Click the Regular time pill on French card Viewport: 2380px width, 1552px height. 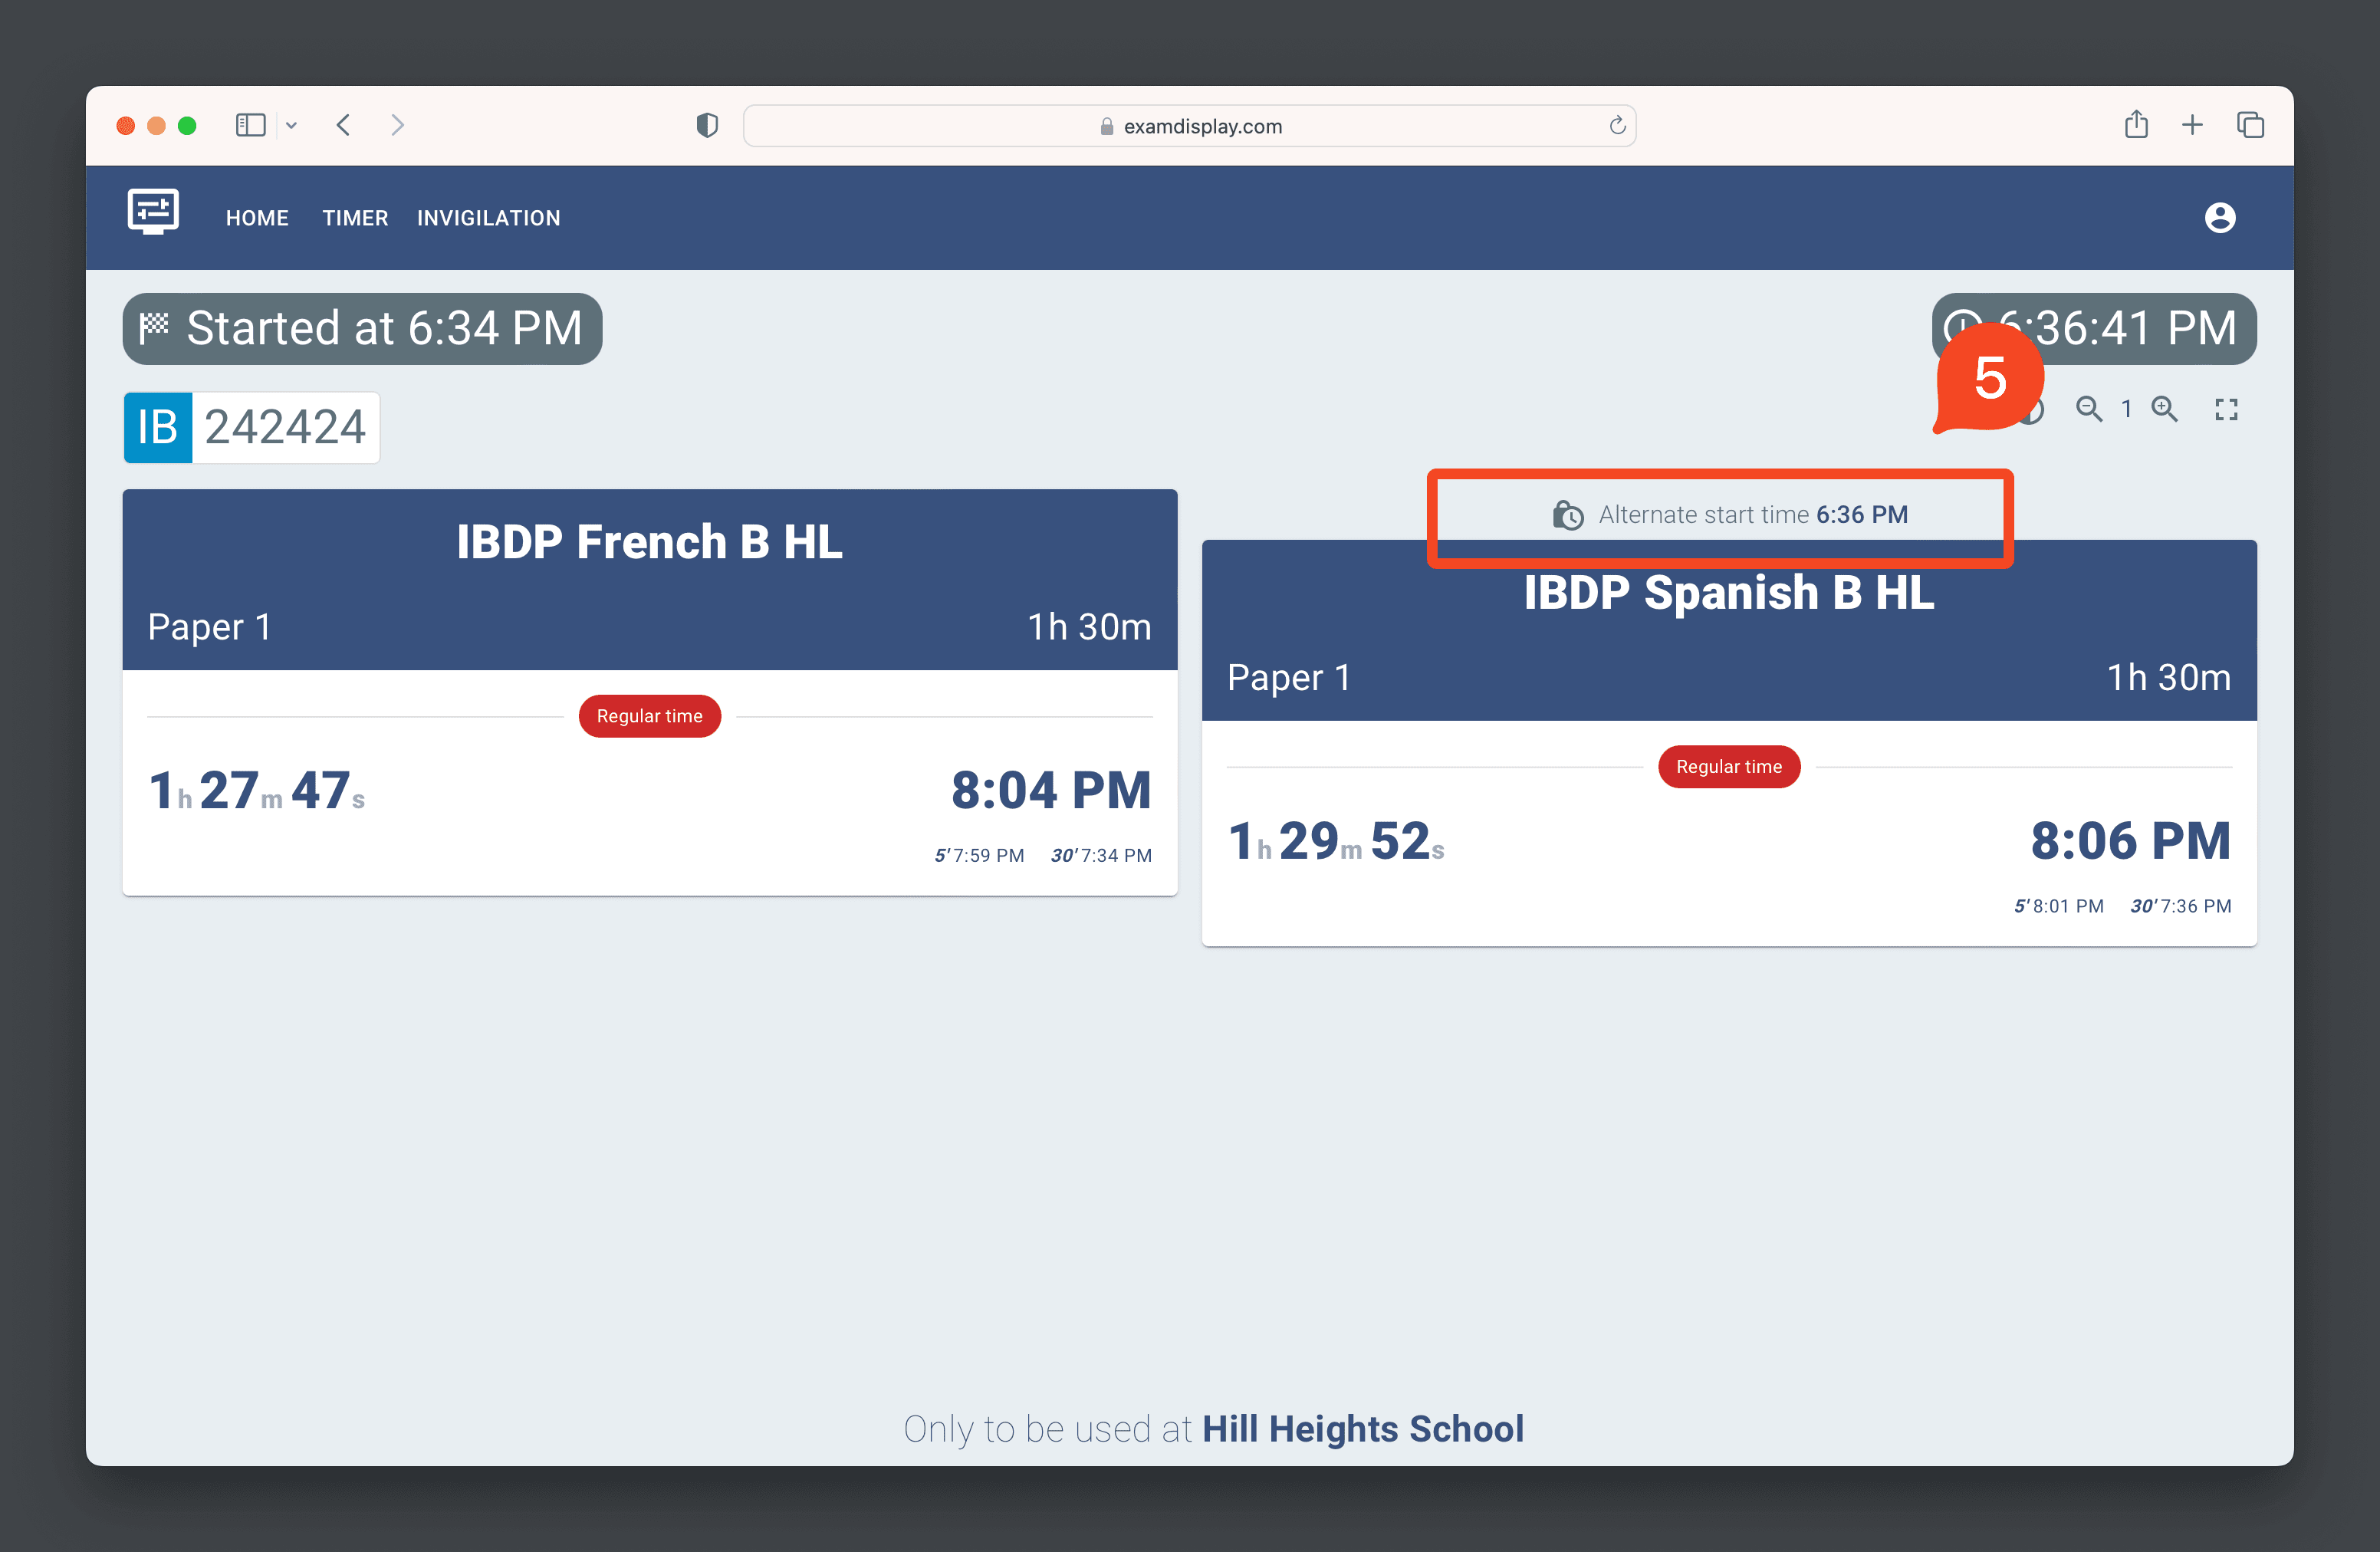(650, 716)
